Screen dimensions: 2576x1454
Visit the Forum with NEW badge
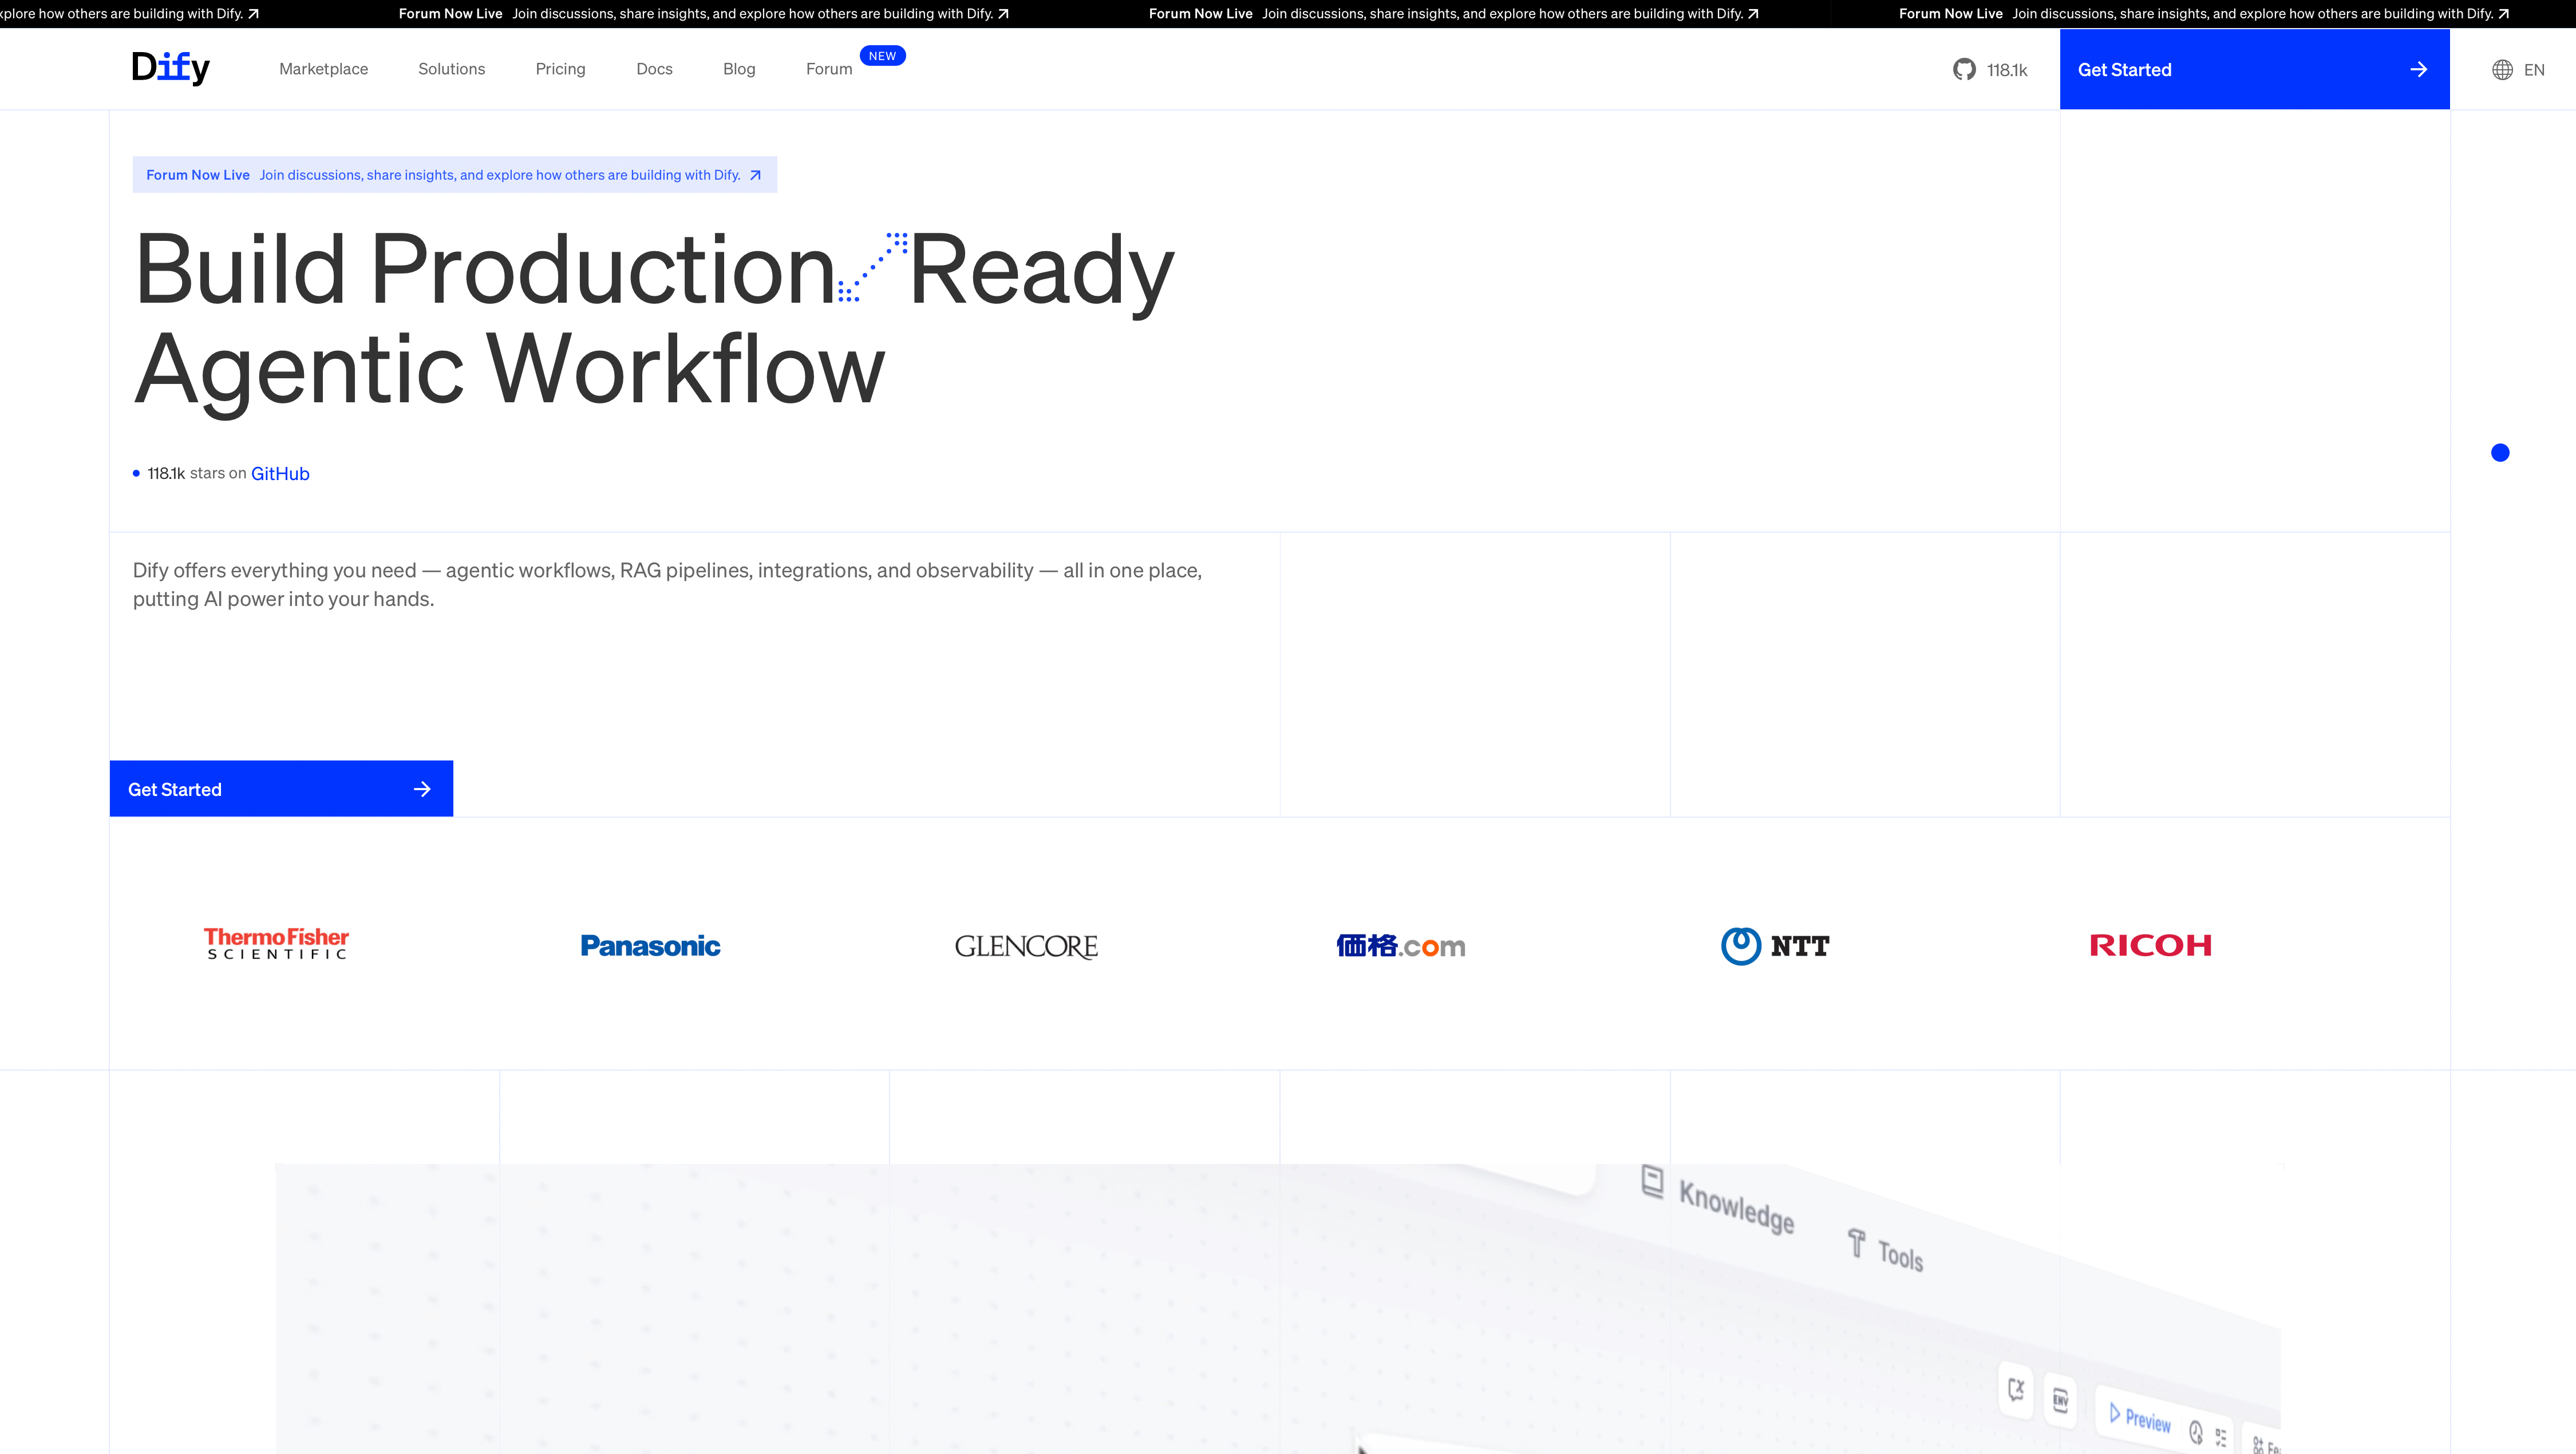coord(829,69)
